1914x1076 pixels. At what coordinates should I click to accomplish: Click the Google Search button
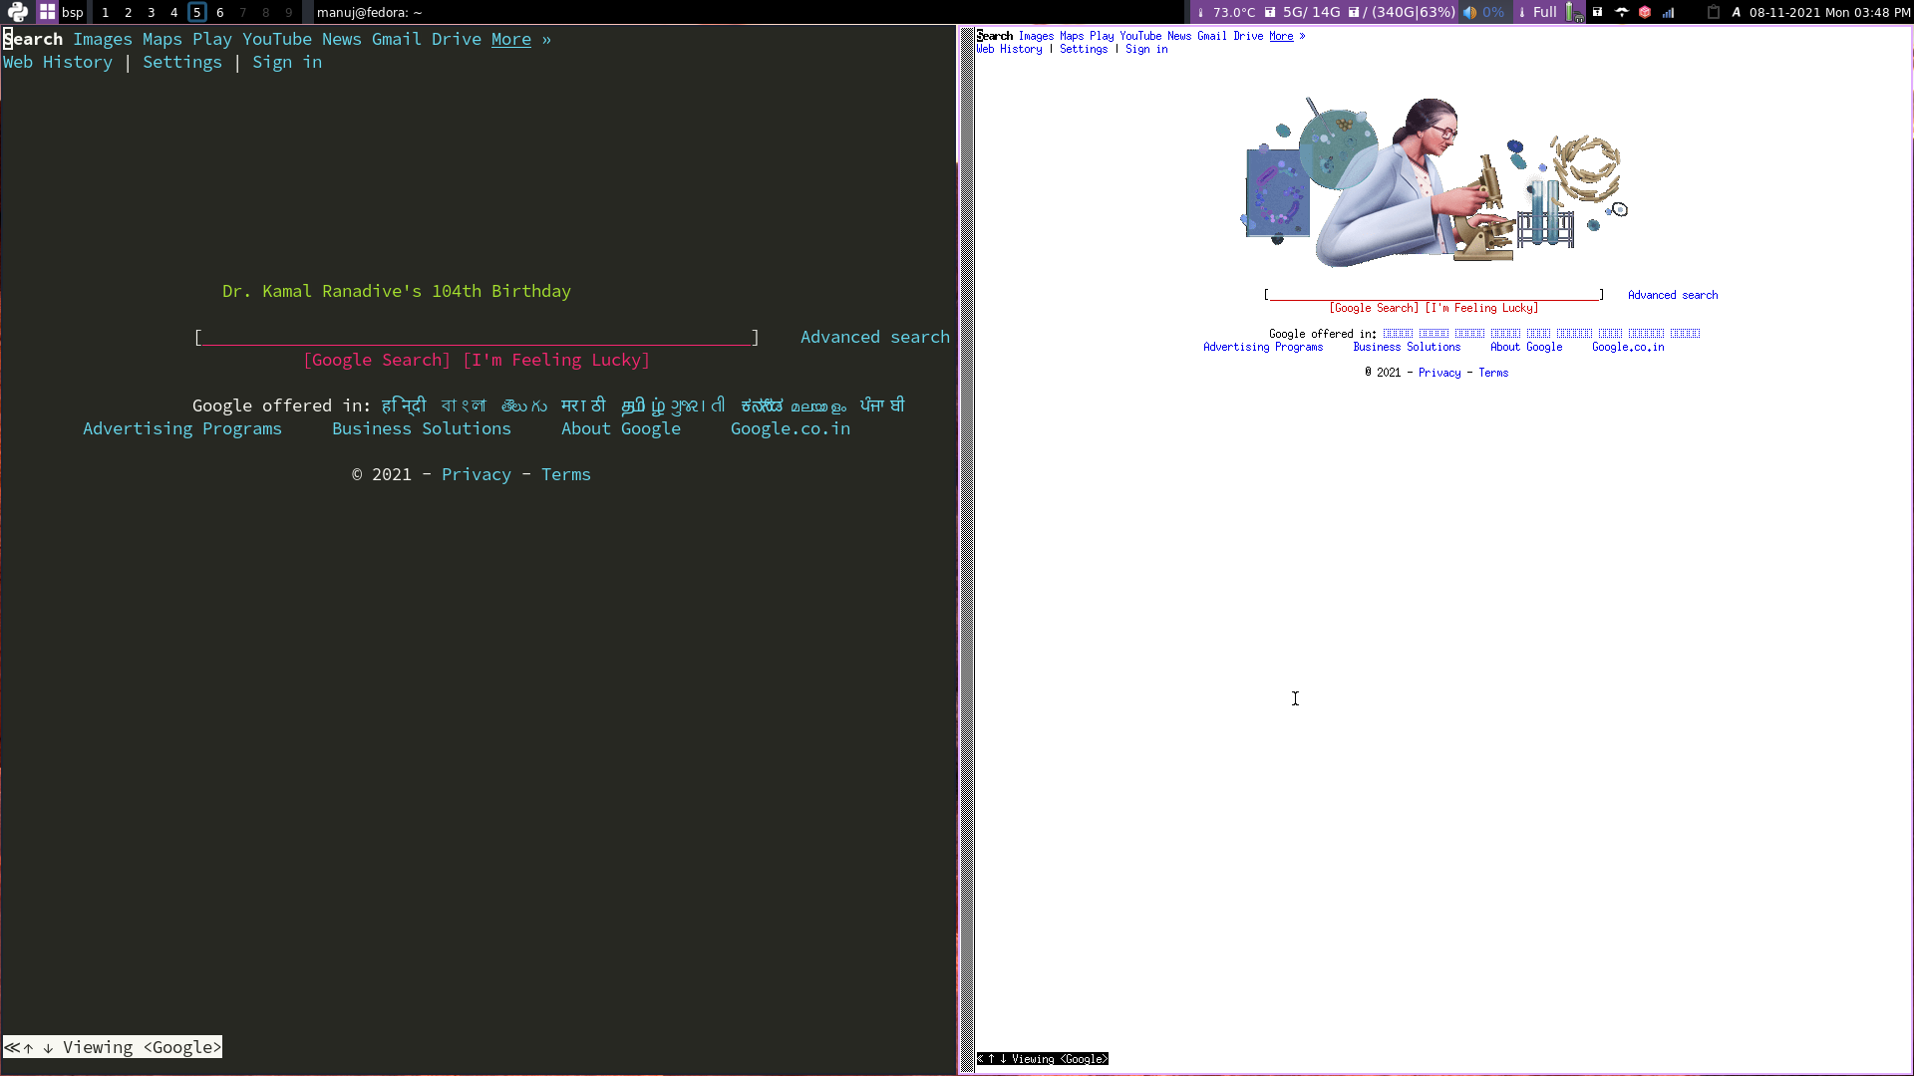tap(377, 360)
